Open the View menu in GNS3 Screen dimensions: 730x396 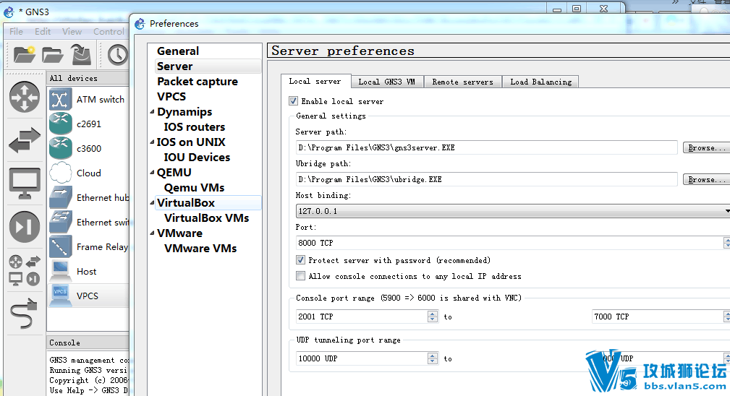click(72, 31)
